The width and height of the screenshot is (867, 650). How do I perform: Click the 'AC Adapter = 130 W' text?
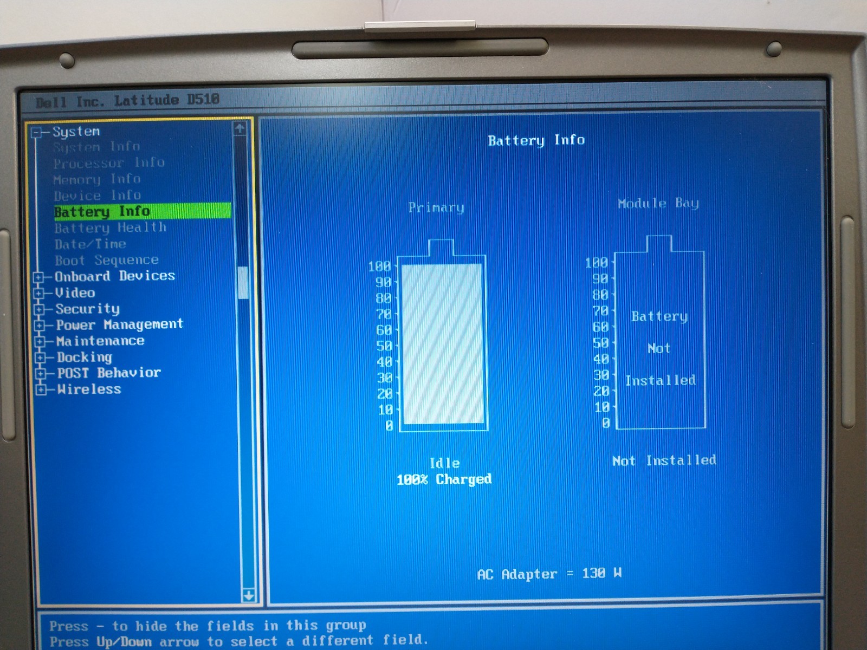(x=549, y=574)
